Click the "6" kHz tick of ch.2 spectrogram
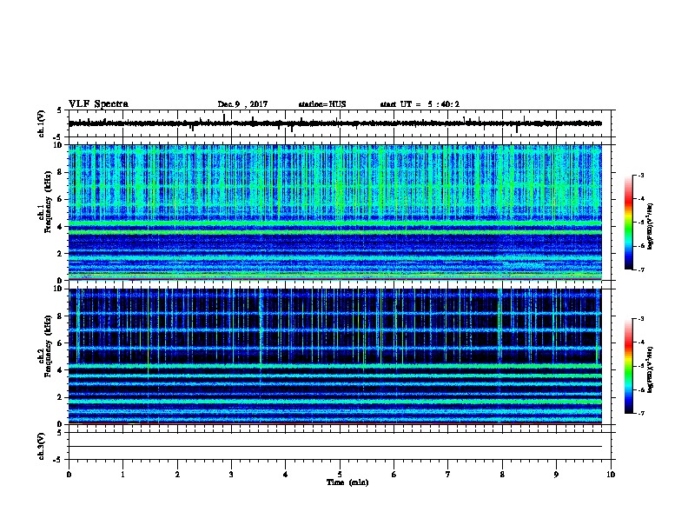This screenshot has width=688, height=532. pos(60,342)
